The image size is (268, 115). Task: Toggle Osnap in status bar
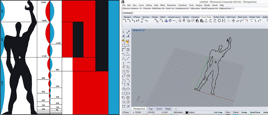pyautogui.click(x=244, y=112)
